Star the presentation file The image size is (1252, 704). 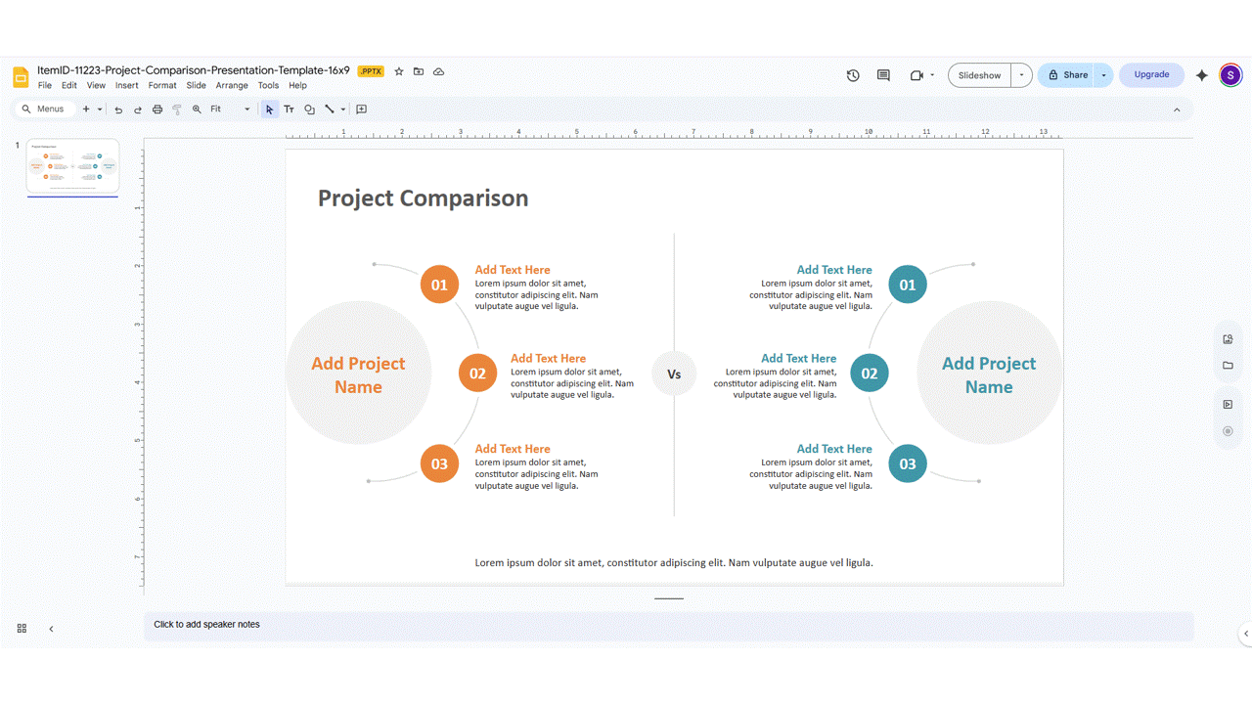[x=398, y=70]
